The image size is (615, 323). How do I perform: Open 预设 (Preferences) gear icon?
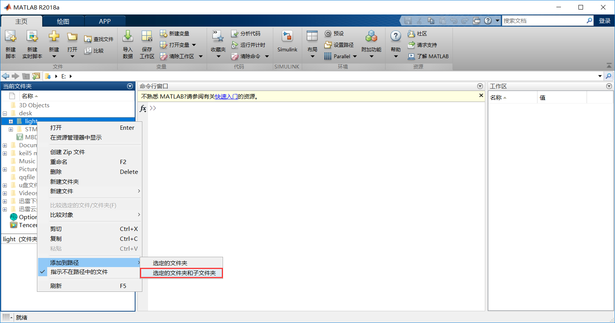(328, 33)
